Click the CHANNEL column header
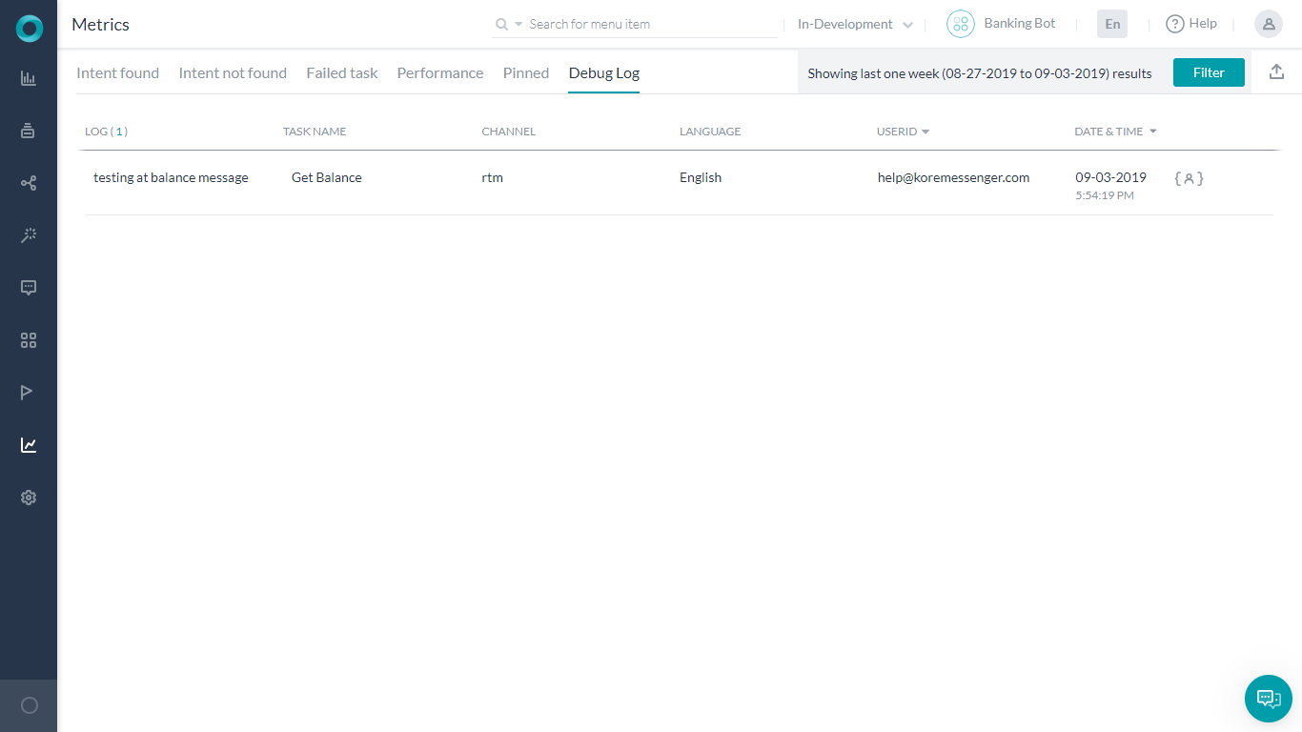 pyautogui.click(x=508, y=132)
